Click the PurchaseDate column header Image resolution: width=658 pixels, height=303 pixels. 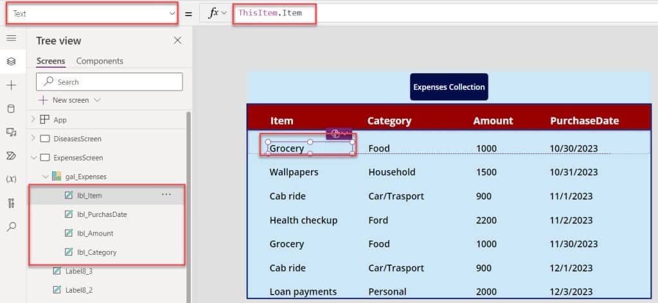[585, 121]
